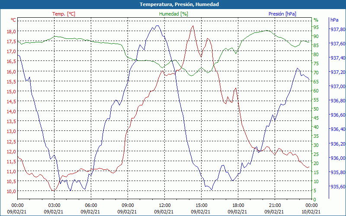The height and width of the screenshot is (216, 346).
Task: Click the 15:00 time axis label
Action: (201, 206)
